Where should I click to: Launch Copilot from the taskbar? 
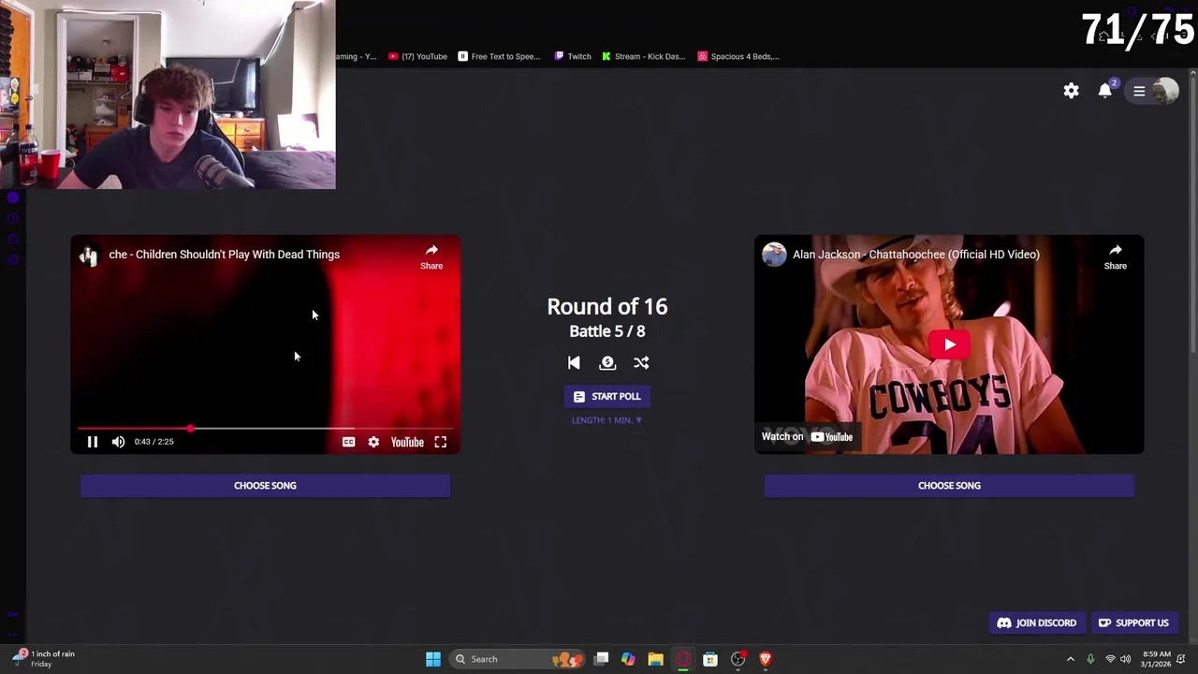coord(628,659)
